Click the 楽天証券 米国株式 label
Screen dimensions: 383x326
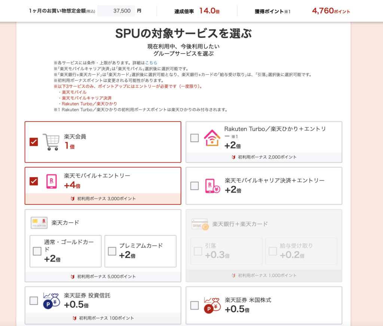pos(248,300)
